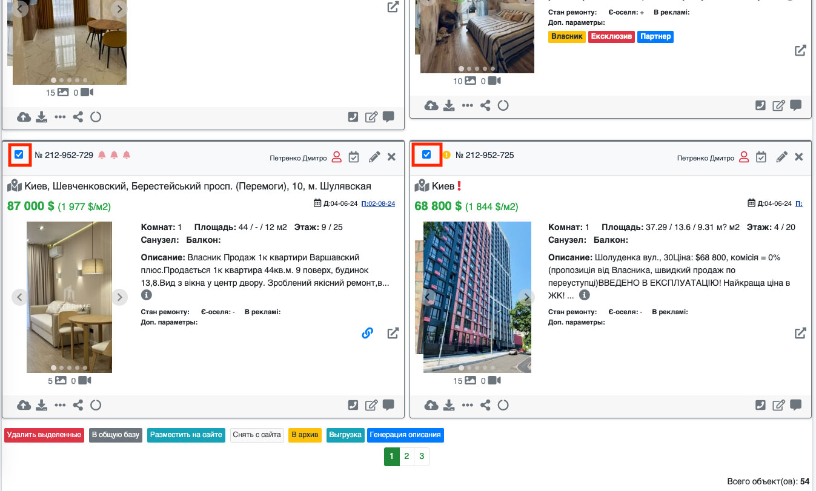816x491 pixels.
Task: Open comment bubble on listing 212-952-729
Action: tap(388, 405)
